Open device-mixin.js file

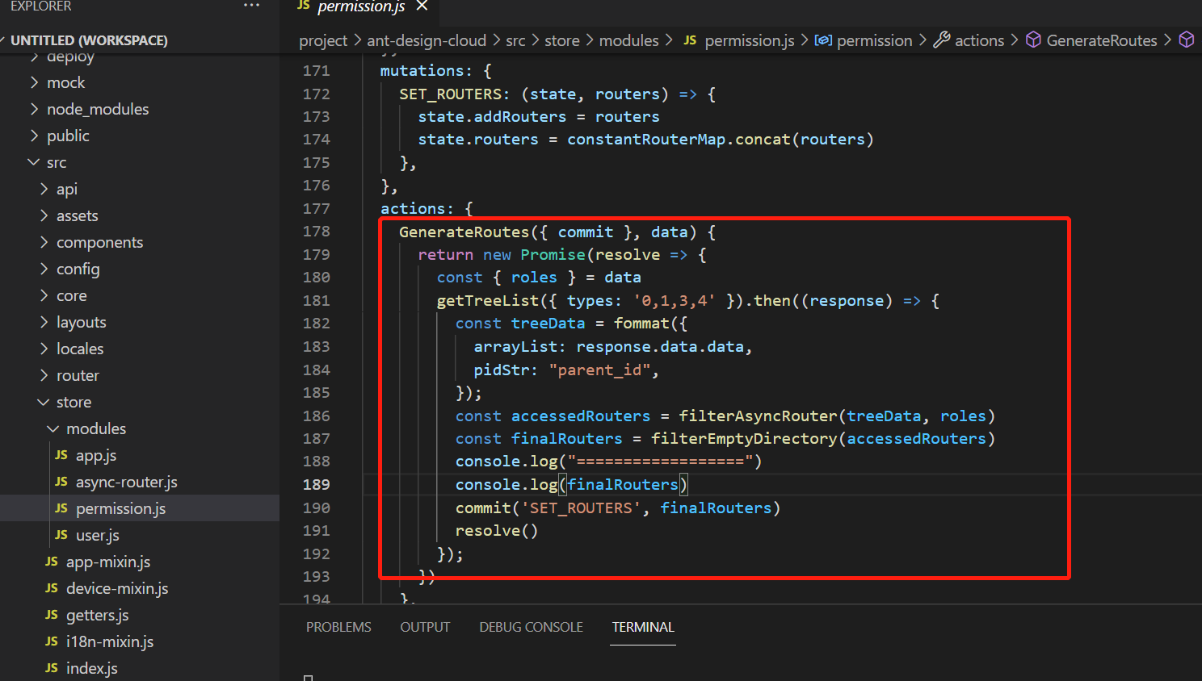pyautogui.click(x=117, y=588)
